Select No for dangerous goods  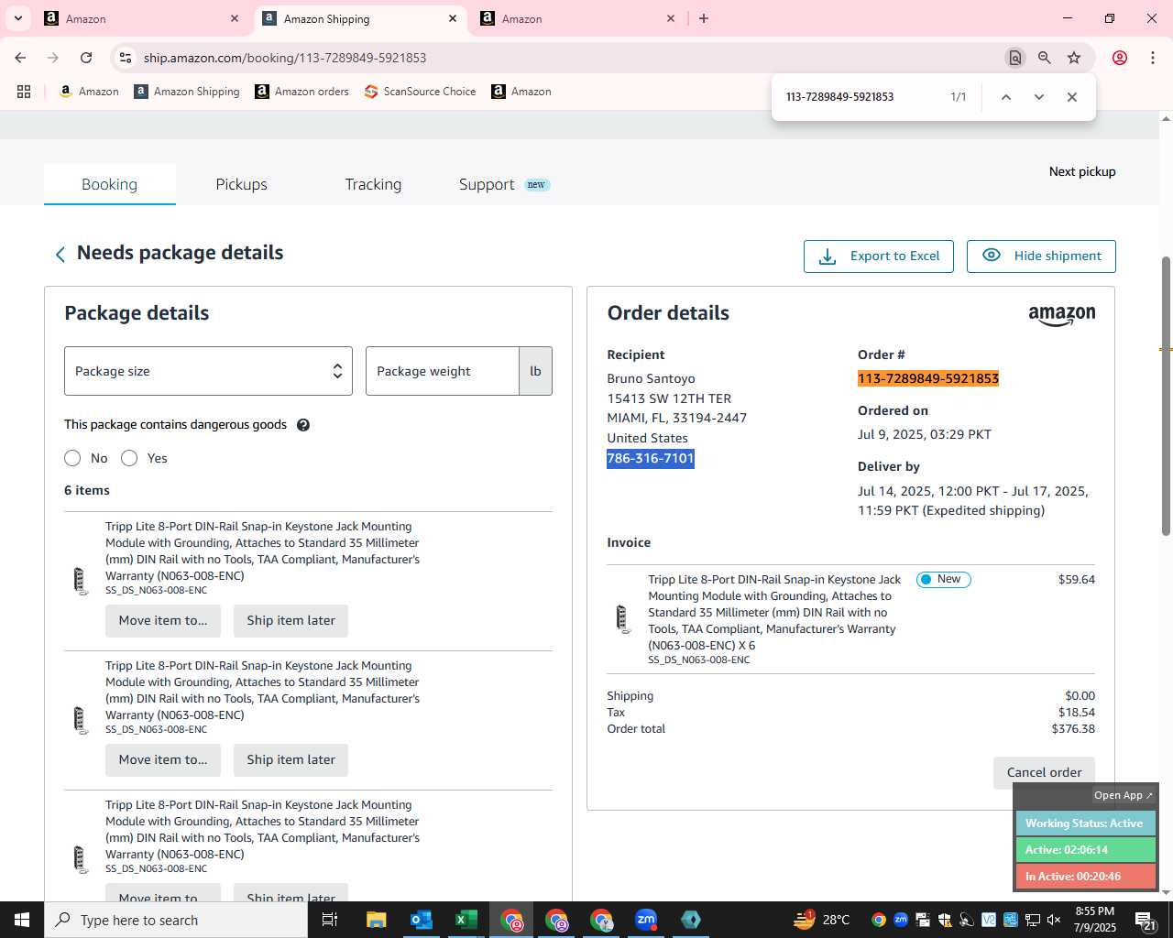tap(72, 458)
